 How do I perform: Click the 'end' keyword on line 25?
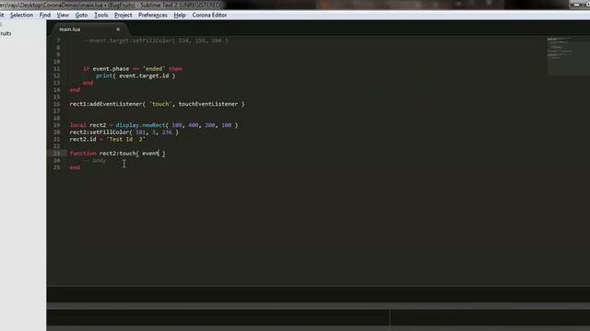click(x=75, y=167)
